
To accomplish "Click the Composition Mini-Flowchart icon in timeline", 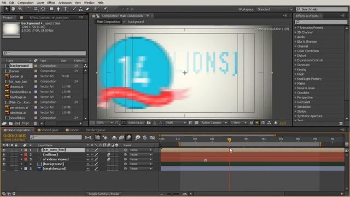I will point(88,137).
